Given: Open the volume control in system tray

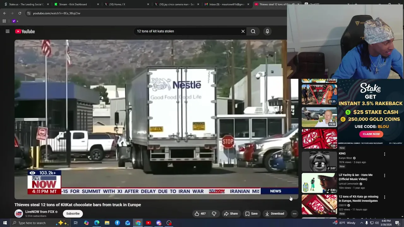Looking at the screenshot, I should [x=377, y=223].
